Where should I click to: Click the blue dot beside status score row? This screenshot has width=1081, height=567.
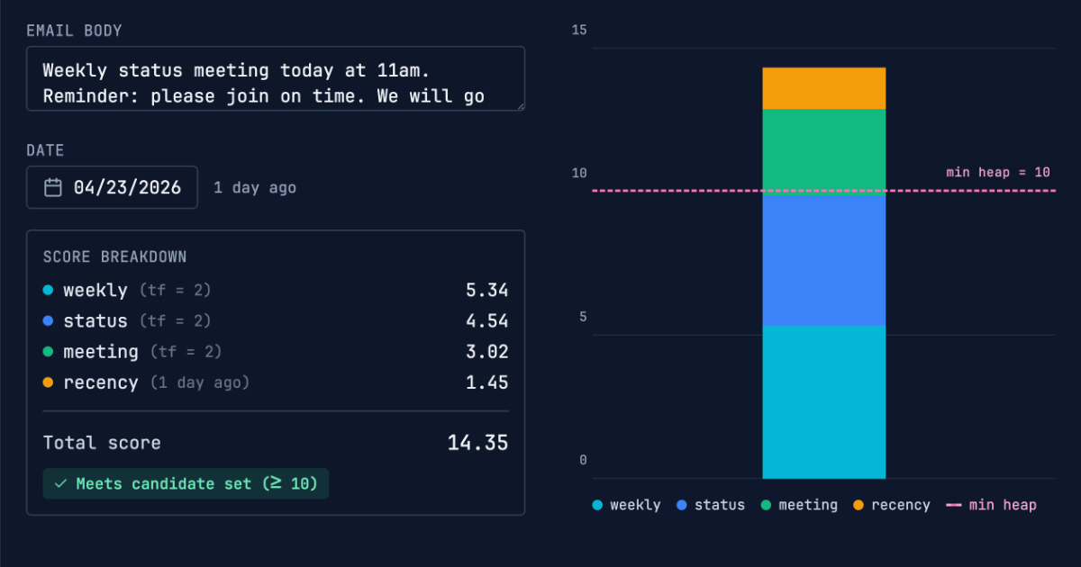tap(48, 320)
